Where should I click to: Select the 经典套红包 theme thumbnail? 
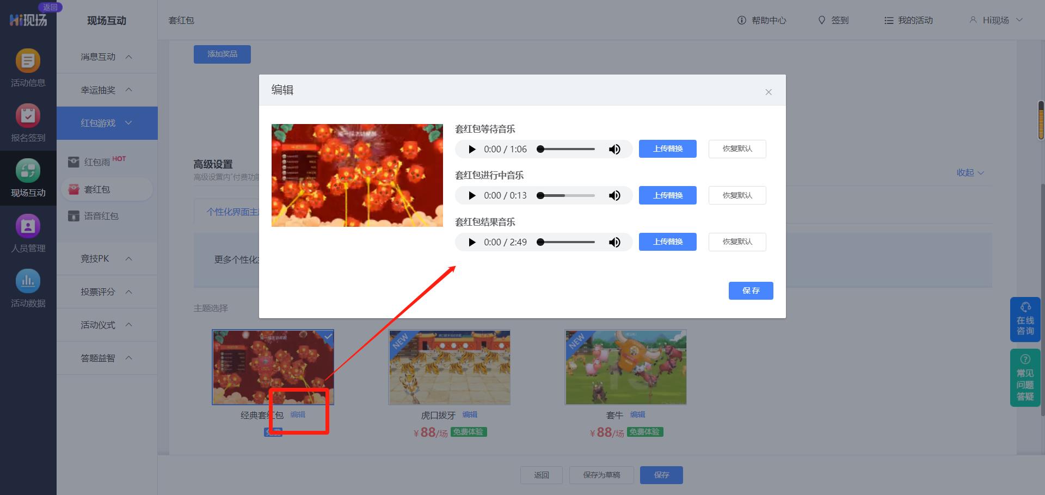273,367
